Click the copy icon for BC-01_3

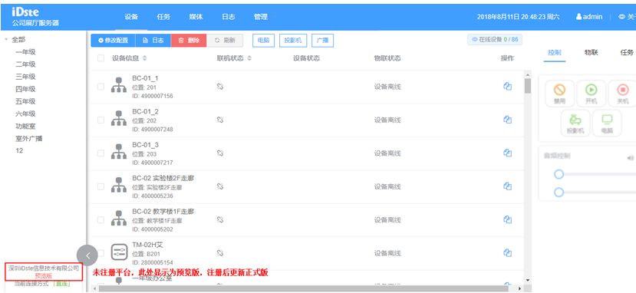[x=507, y=153]
